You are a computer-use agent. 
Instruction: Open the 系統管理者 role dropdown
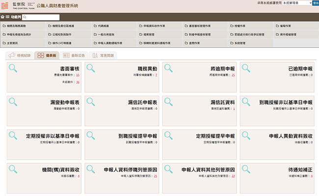click(x=291, y=2)
